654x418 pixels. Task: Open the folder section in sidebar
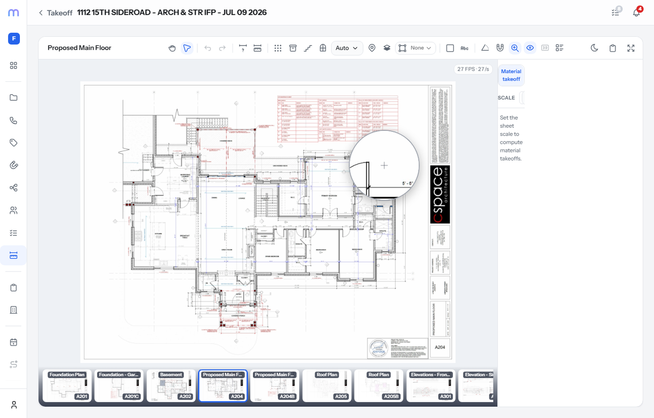click(x=14, y=98)
